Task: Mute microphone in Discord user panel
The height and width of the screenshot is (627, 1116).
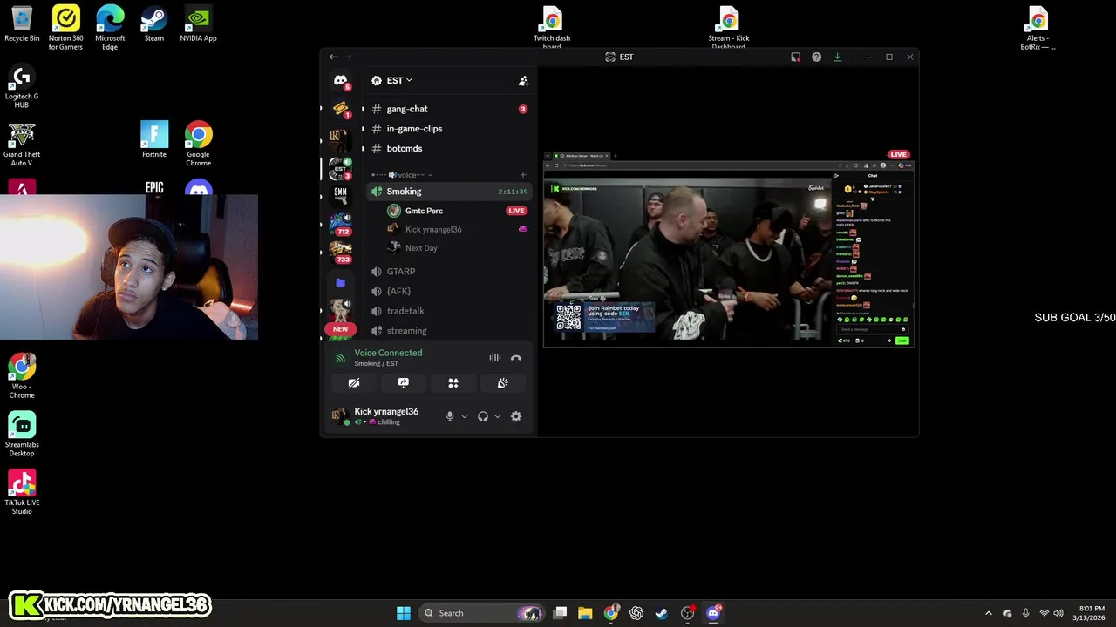Action: tap(450, 416)
